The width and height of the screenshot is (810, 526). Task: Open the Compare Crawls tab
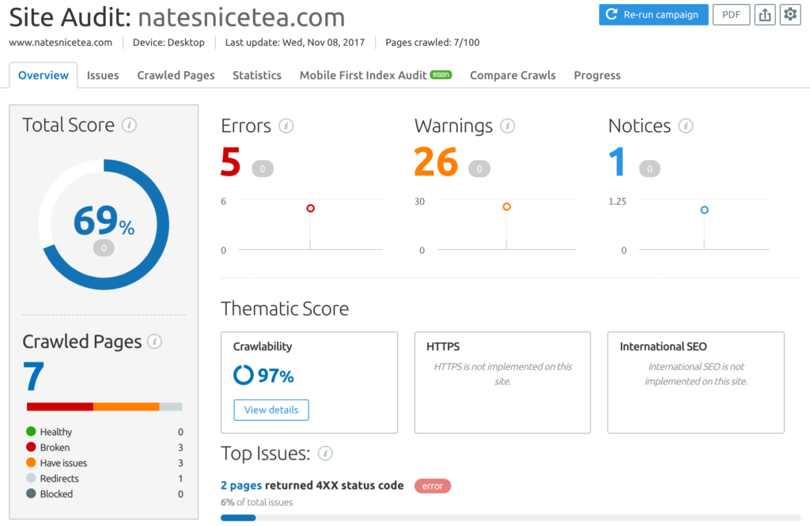tap(513, 75)
